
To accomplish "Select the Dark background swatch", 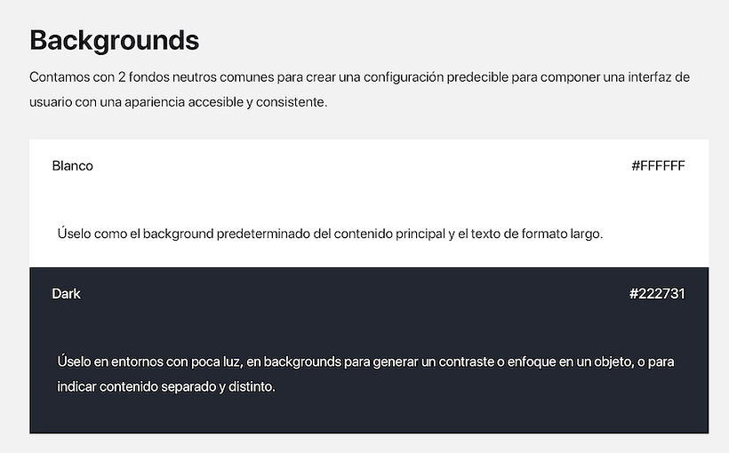I will (x=369, y=350).
